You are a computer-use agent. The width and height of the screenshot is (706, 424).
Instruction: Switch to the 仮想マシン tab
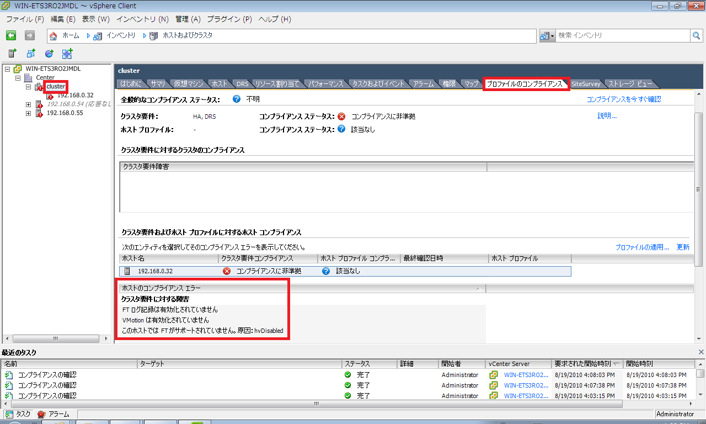(x=188, y=84)
